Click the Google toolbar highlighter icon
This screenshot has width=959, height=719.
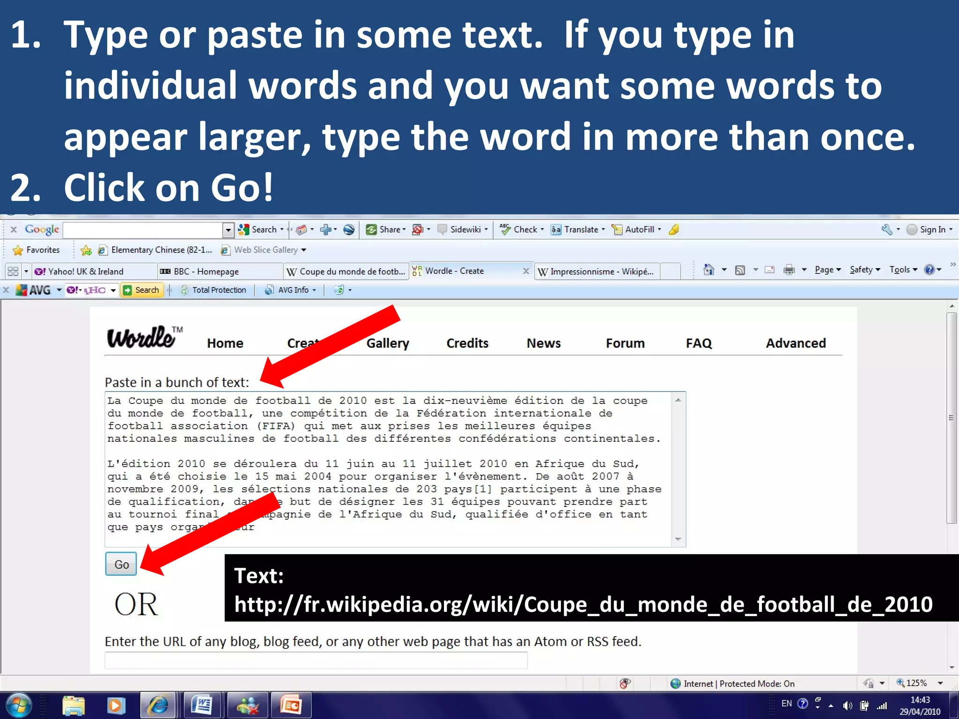coord(674,229)
